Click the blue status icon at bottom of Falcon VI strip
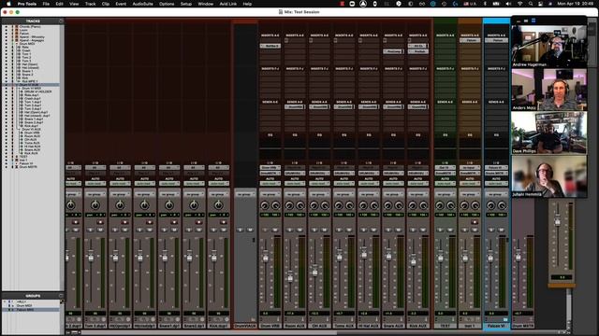 point(505,319)
